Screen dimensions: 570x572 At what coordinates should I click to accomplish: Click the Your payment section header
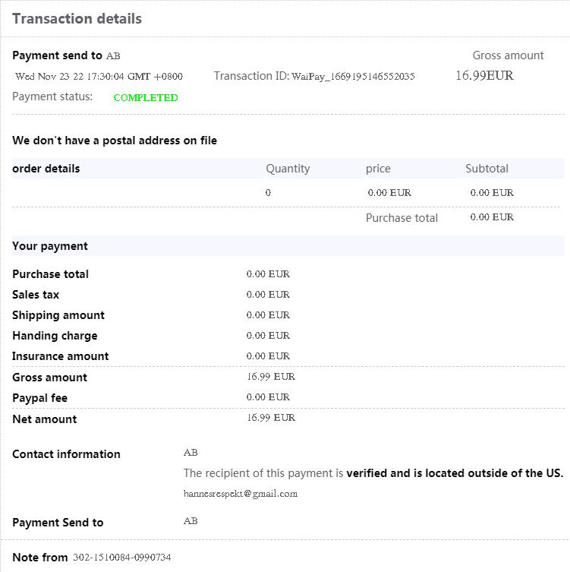50,246
